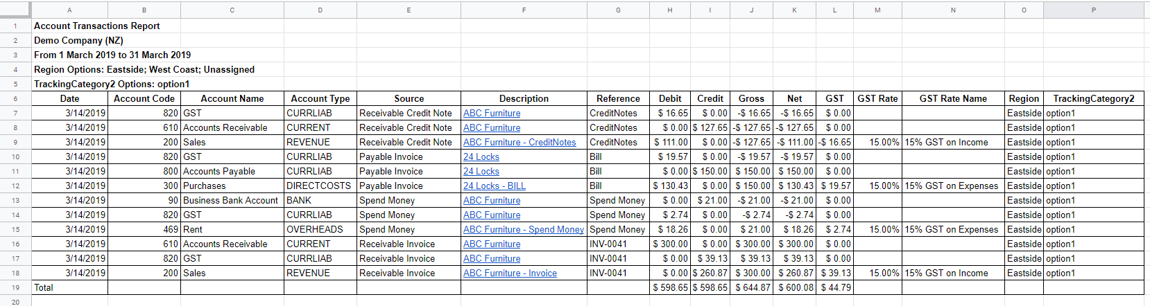Click the row 6 header number
Image resolution: width=1150 pixels, height=306 pixels.
[15, 99]
